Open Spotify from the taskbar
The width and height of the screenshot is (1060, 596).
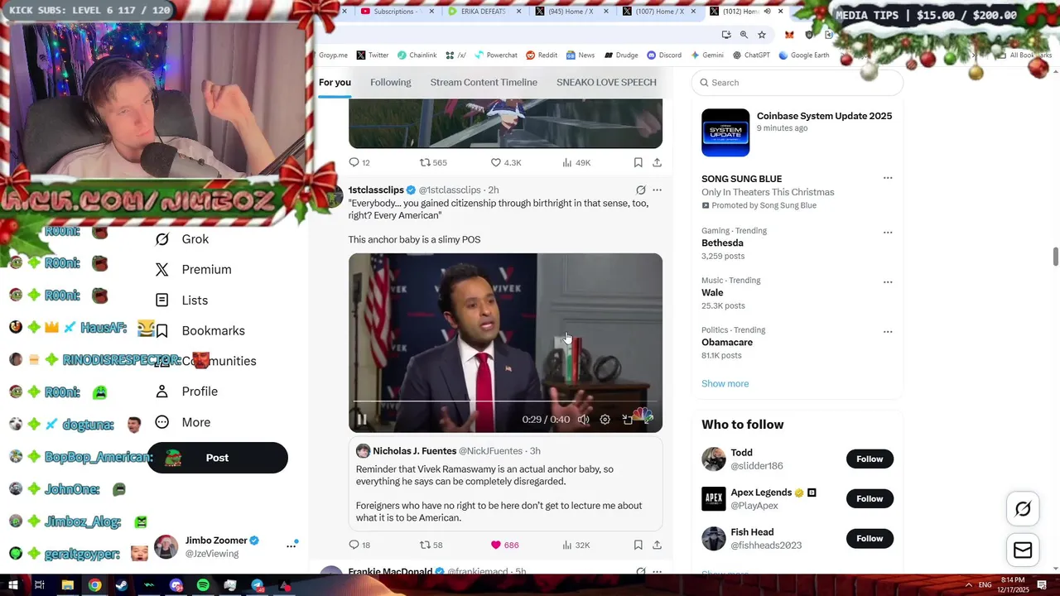pos(203,585)
